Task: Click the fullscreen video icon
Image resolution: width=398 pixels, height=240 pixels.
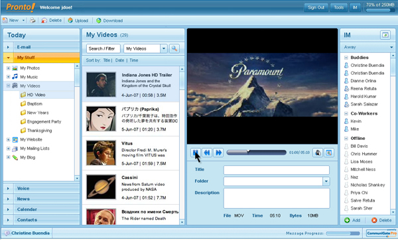Action: pyautogui.click(x=329, y=152)
